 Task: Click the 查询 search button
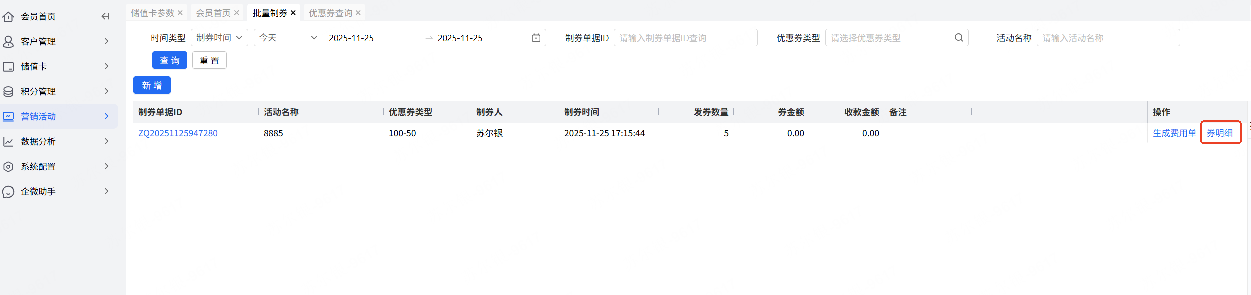pyautogui.click(x=169, y=60)
